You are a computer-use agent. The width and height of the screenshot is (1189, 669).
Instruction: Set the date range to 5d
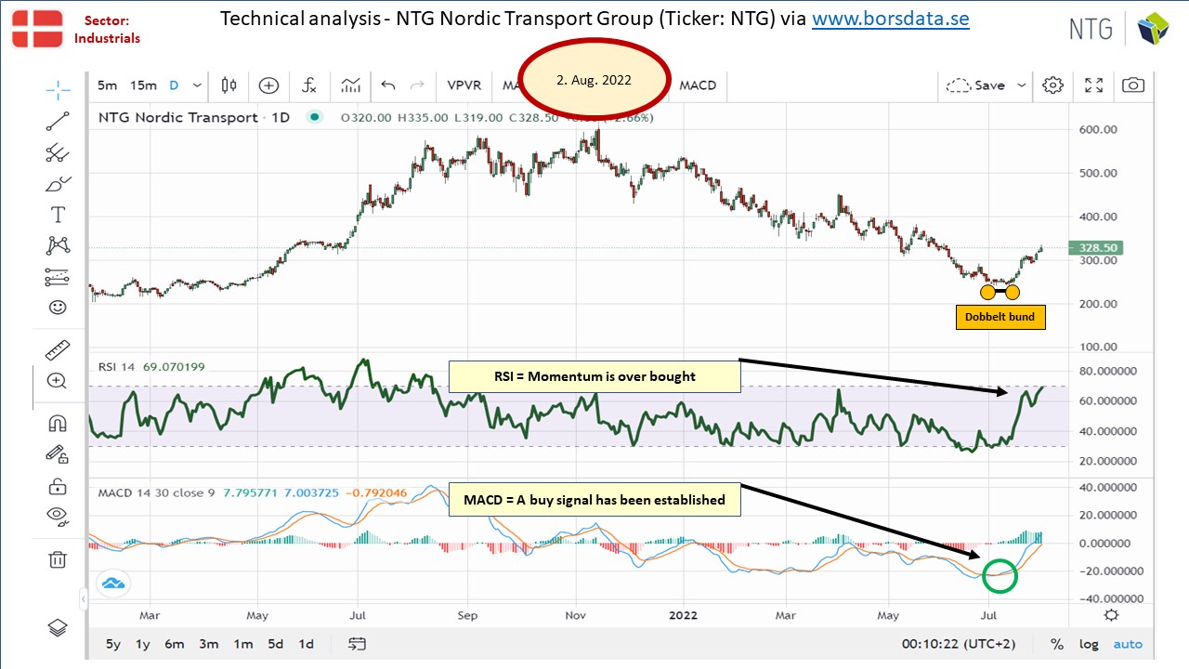click(x=276, y=644)
